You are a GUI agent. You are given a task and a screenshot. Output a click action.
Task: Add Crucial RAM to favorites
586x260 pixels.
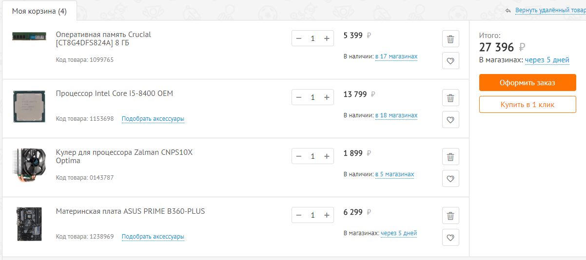[450, 61]
